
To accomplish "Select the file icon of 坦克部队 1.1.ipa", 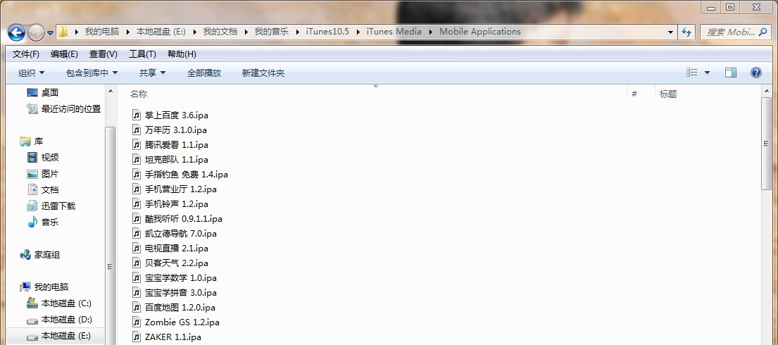I will (x=137, y=159).
